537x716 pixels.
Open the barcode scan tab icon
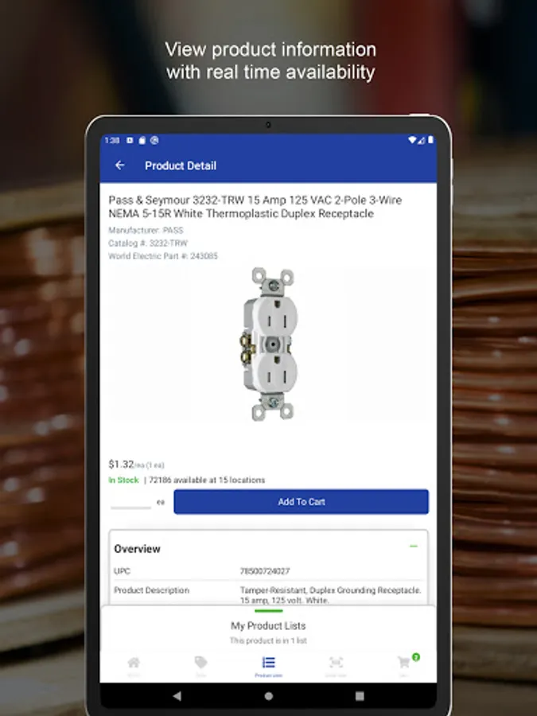[x=336, y=662]
